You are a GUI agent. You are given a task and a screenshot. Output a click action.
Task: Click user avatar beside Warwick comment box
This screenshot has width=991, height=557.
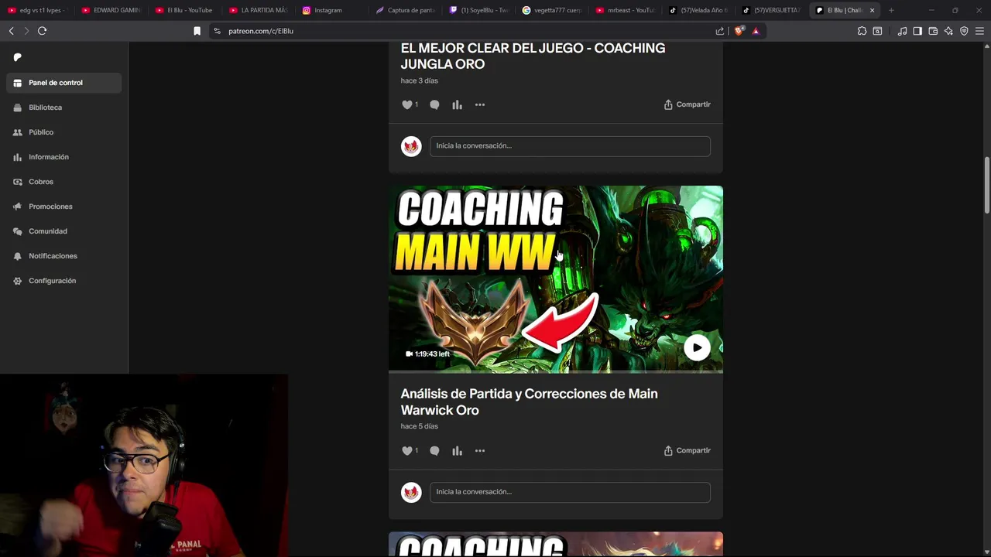411,492
